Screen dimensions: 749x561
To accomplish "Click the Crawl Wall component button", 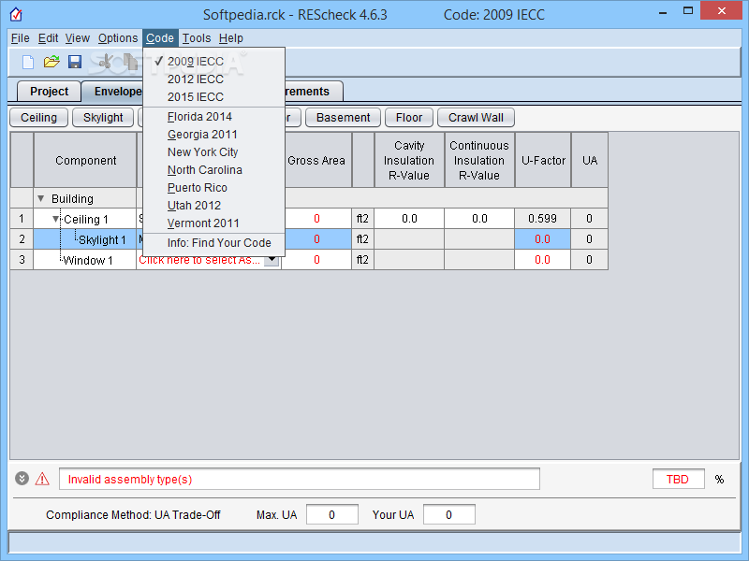I will [x=476, y=118].
